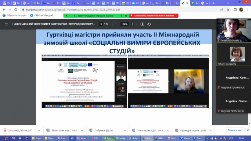Click the PDF document title in toolbar
This screenshot has height=141, width=251.
point(53,24)
